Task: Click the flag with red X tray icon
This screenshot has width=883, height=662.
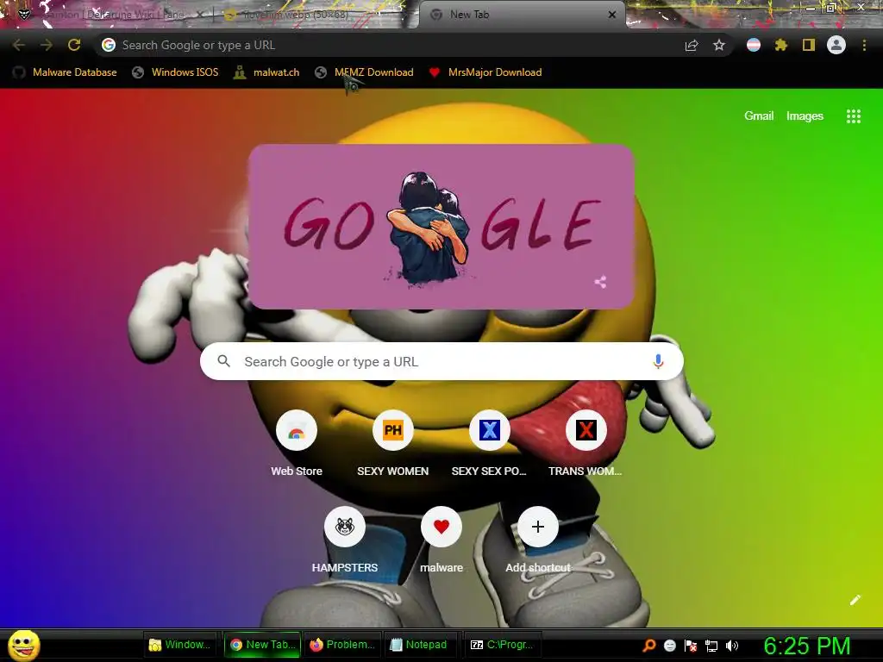Action: pos(691,645)
